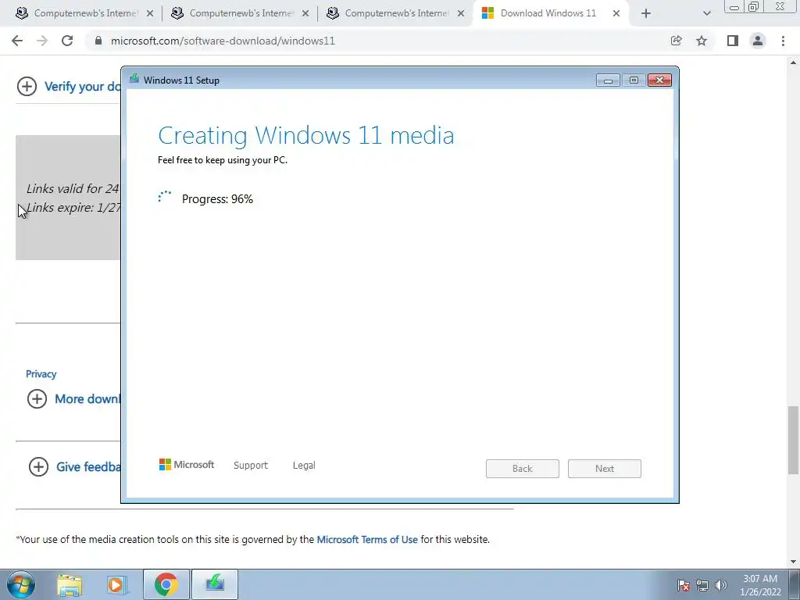Open the volume speaker tray icon
The height and width of the screenshot is (600, 800).
pyautogui.click(x=721, y=585)
